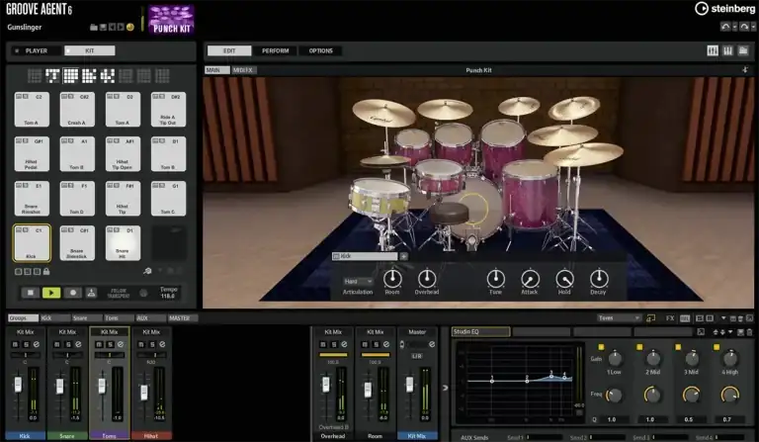
Task: Open the Overhead channel Kit Mix output dropdown
Action: (x=333, y=332)
